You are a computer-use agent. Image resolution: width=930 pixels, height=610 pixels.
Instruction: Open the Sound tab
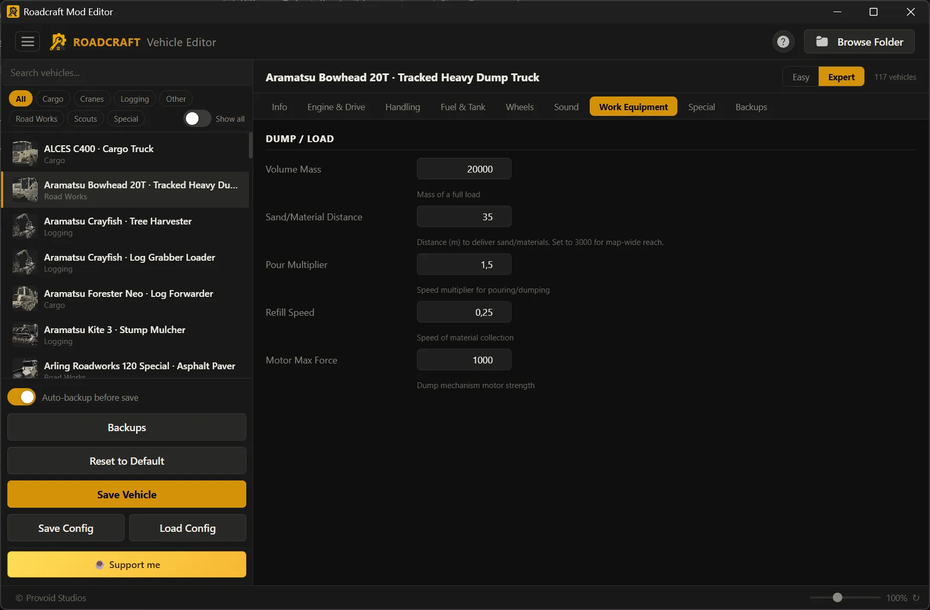(x=566, y=106)
